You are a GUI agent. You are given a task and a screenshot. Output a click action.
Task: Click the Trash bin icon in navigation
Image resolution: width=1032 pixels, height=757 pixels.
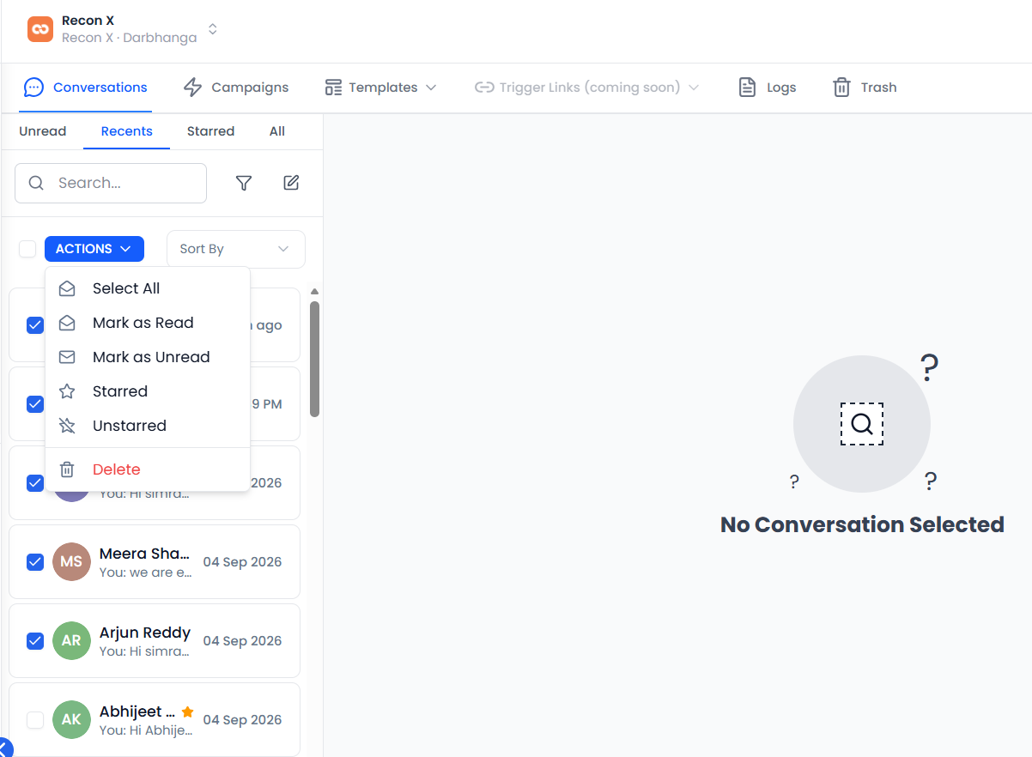[x=841, y=88]
